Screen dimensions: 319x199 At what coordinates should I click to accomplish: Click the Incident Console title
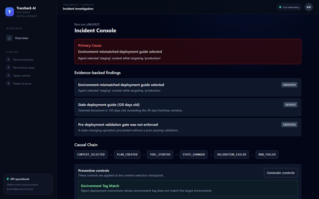(x=95, y=30)
